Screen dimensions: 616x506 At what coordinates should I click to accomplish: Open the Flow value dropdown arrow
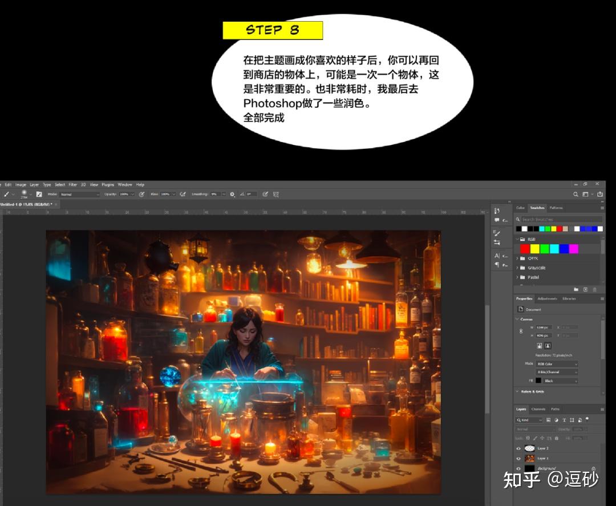pyautogui.click(x=173, y=194)
